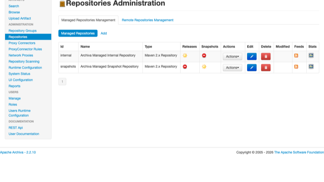Select Managed Repositories Management tab
The width and height of the screenshot is (324, 182).
click(x=88, y=20)
